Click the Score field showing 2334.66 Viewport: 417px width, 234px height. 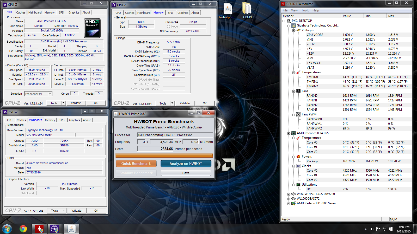155,149
